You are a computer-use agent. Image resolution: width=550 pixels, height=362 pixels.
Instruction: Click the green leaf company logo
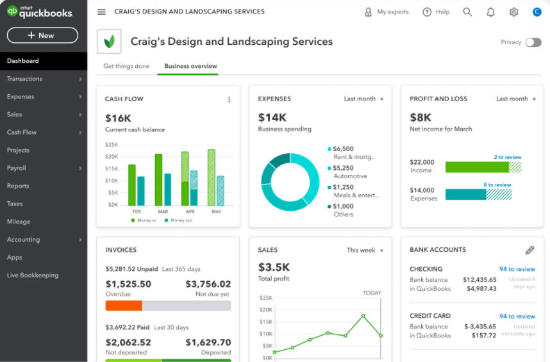pyautogui.click(x=109, y=42)
